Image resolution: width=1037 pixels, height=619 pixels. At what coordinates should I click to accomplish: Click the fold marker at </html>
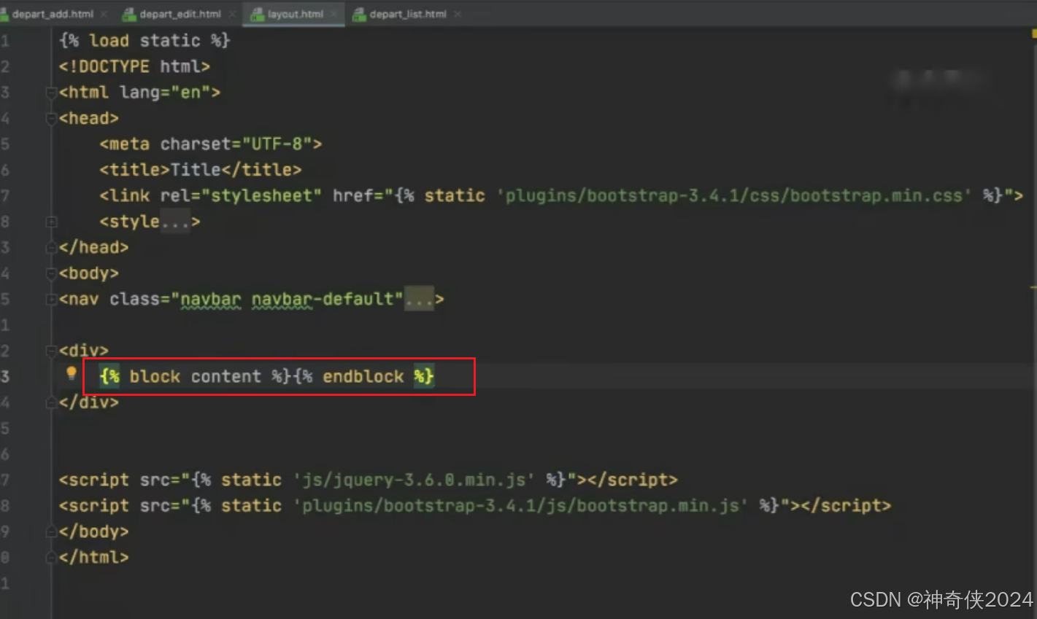(51, 558)
